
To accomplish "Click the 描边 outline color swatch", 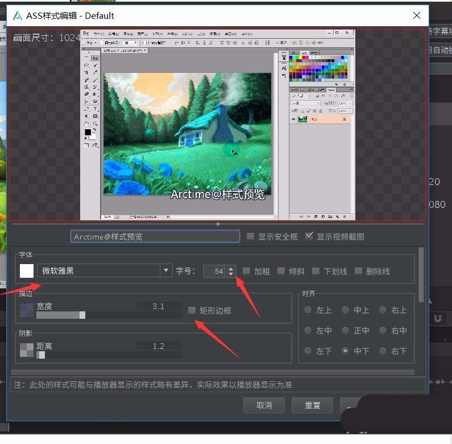I will coord(27,310).
